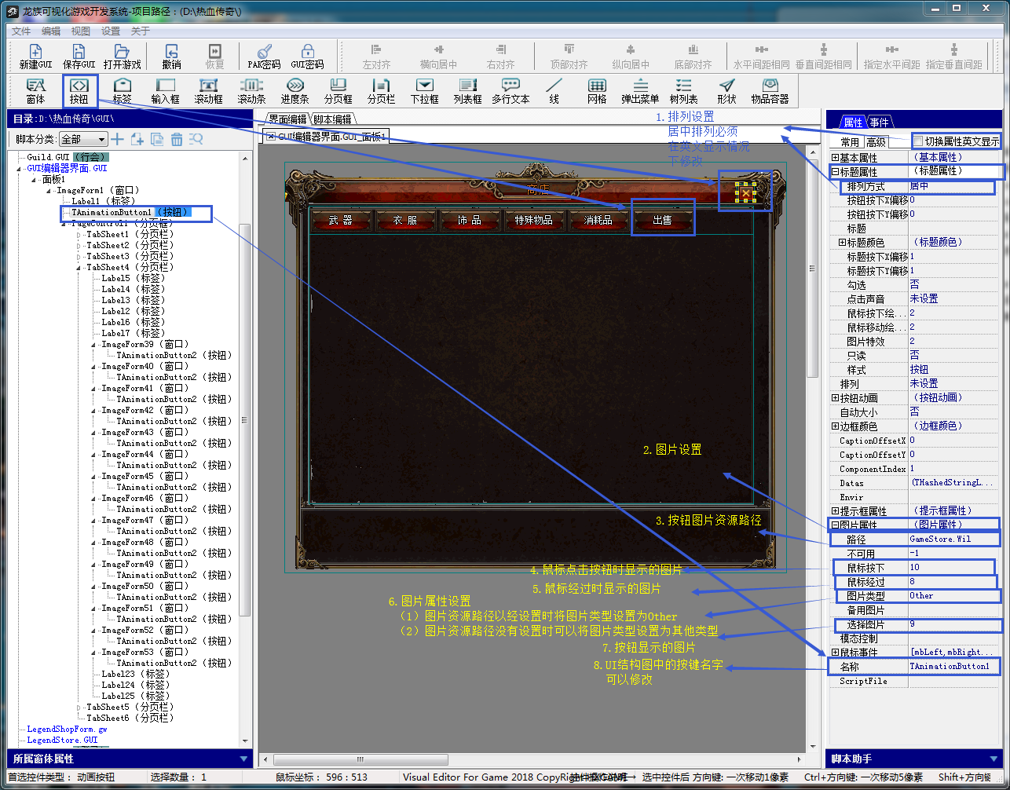Image resolution: width=1010 pixels, height=790 pixels.
Task: Insert a 物品容器 item container component
Action: tap(770, 91)
